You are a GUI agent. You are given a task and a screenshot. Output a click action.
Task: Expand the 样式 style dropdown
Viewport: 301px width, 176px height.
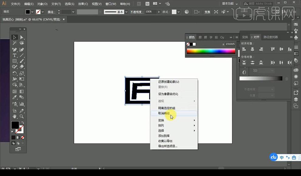[179, 12]
